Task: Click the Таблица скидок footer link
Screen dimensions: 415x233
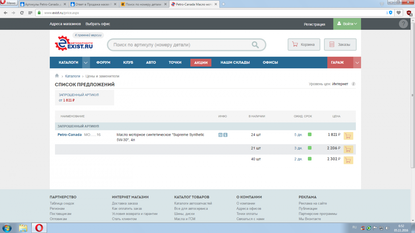Action: point(62,203)
